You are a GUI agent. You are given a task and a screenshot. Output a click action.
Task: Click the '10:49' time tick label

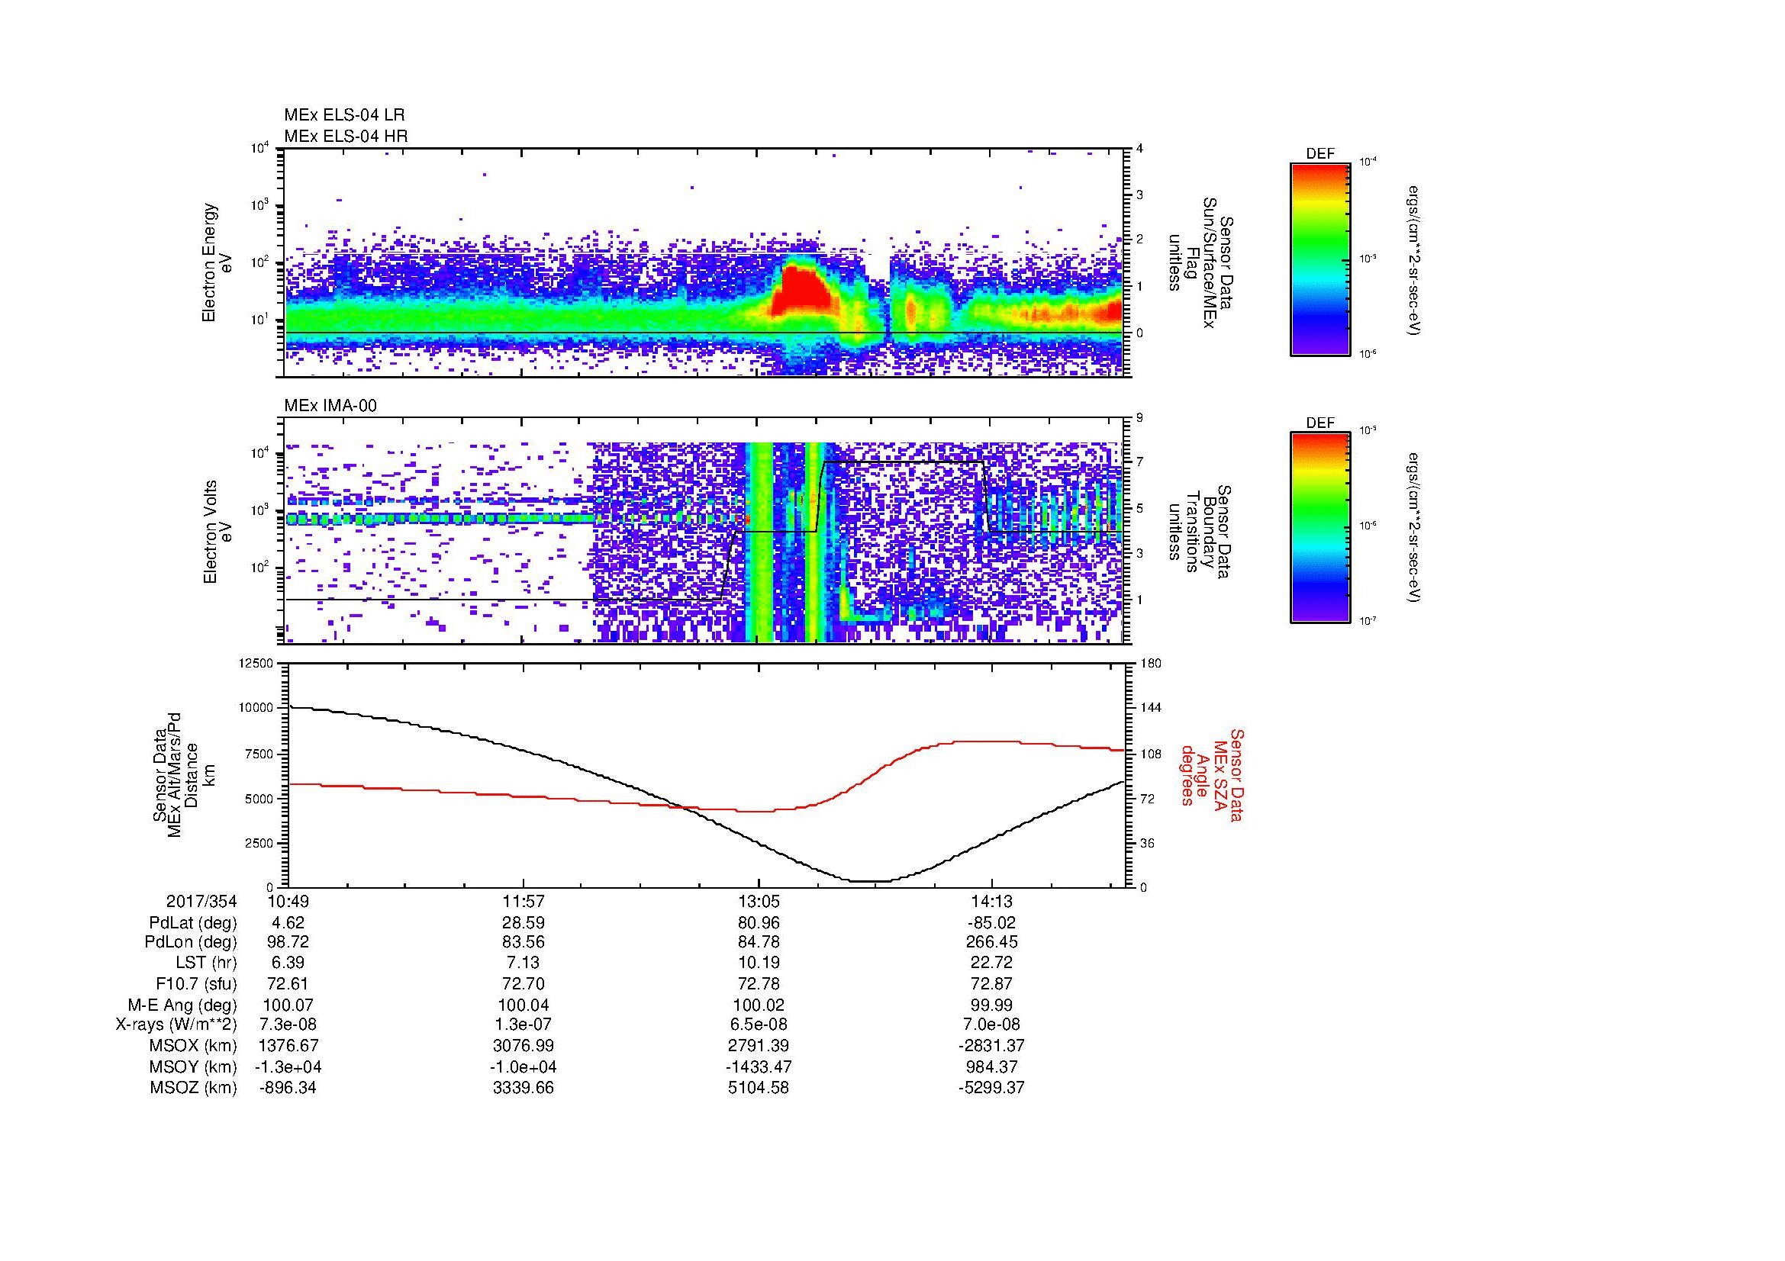point(288,902)
